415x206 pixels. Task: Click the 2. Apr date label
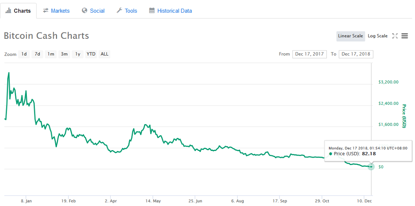pos(111,201)
